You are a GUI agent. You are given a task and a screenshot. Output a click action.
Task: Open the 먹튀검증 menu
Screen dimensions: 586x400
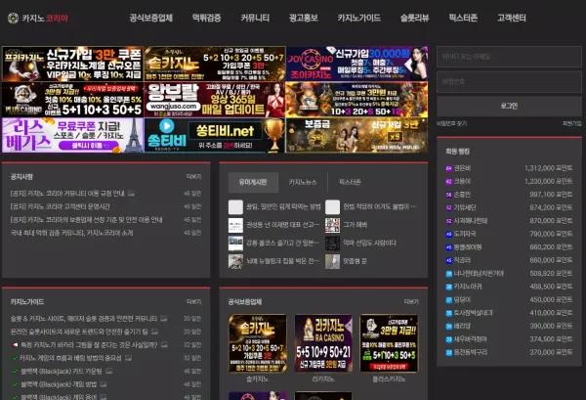tap(207, 18)
